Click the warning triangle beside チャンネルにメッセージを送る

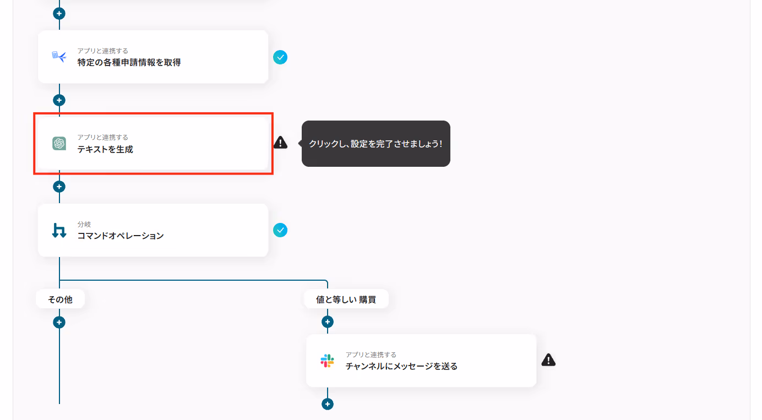tap(548, 360)
